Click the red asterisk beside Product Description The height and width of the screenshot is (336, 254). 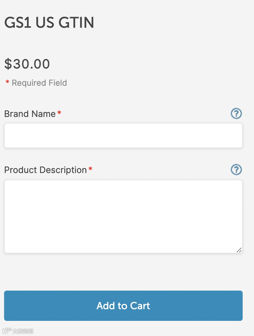pyautogui.click(x=90, y=170)
